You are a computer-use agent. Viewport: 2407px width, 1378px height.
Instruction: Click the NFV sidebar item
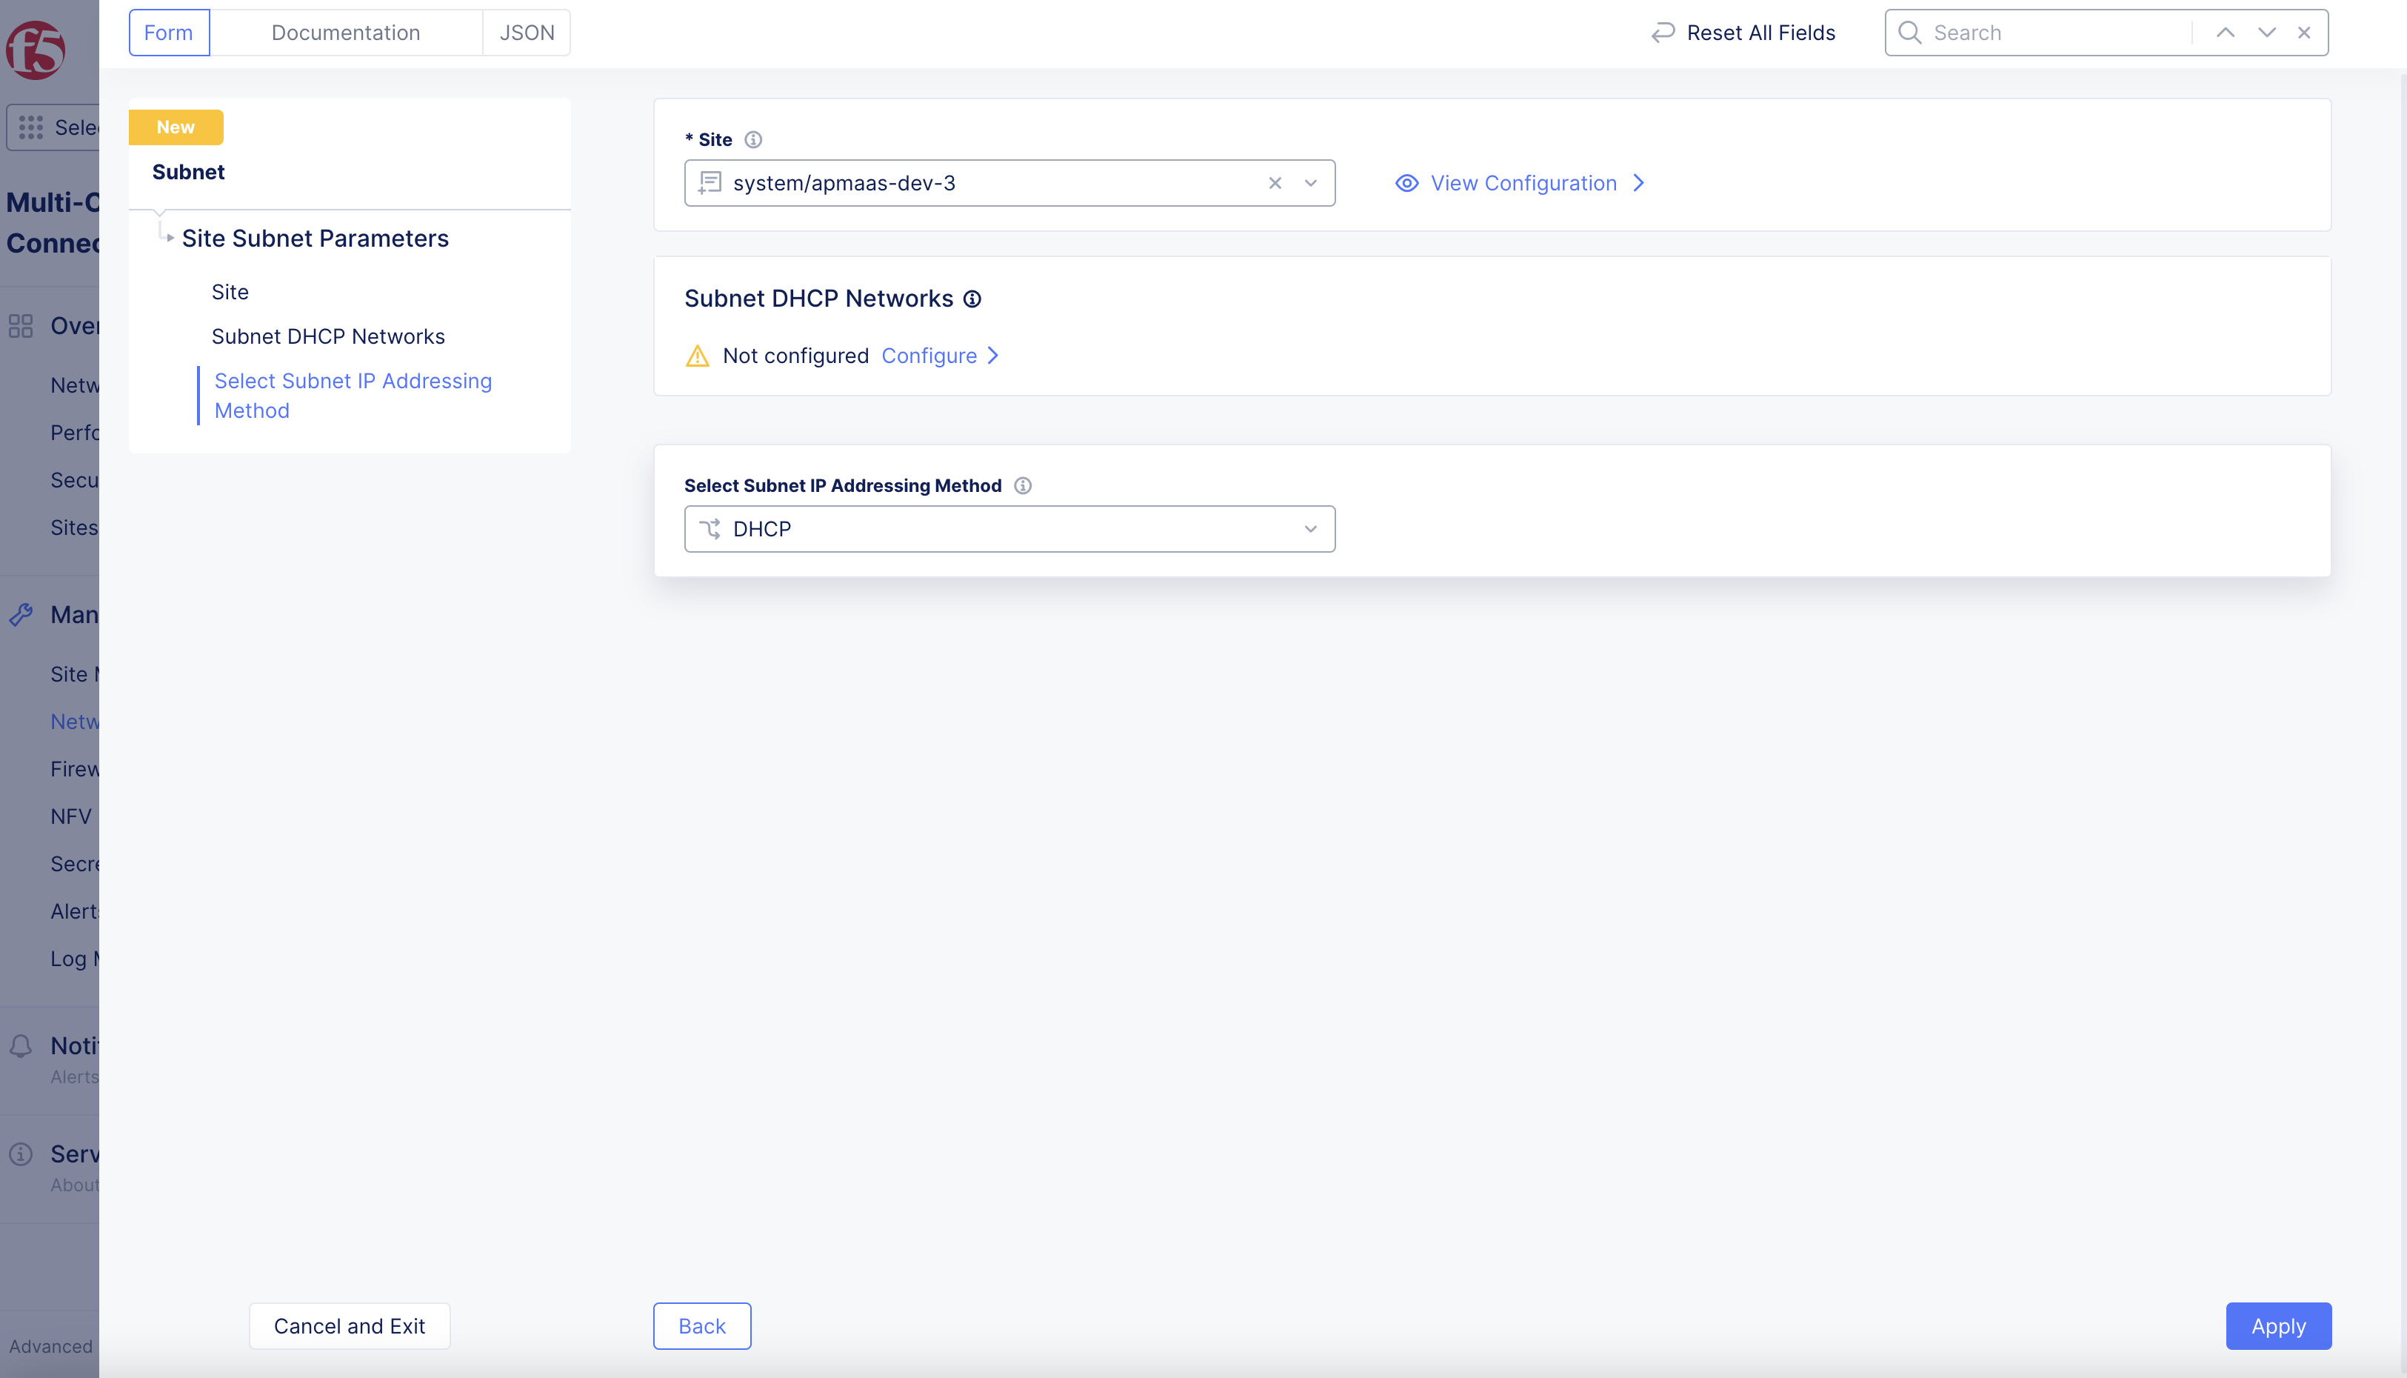point(71,816)
